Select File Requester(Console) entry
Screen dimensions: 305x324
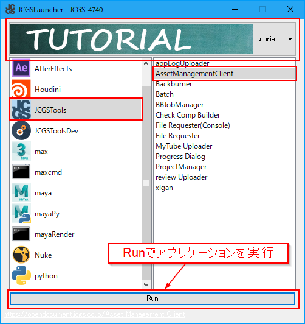[x=193, y=125]
